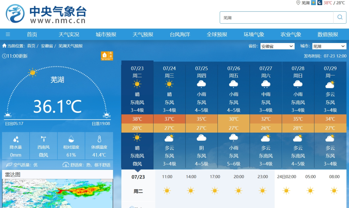The image size is (349, 208).
Task: Click the 30℃ high temperature cell for 07/26
Action: pos(234,119)
